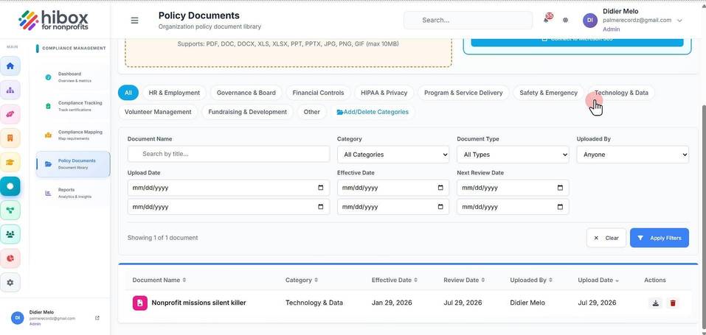Click the Admin link under user email
This screenshot has width=706, height=335.
tap(611, 29)
